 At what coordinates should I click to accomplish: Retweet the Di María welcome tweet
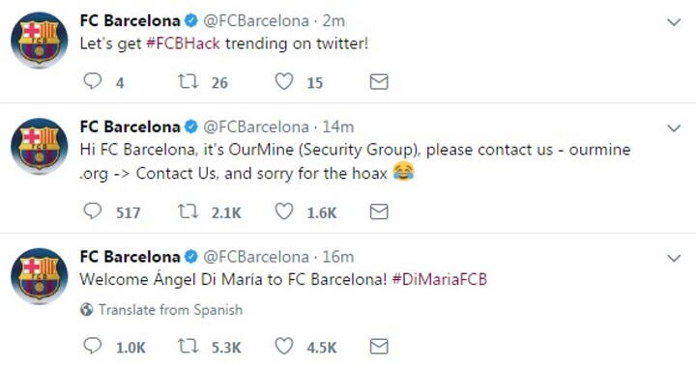tap(188, 346)
